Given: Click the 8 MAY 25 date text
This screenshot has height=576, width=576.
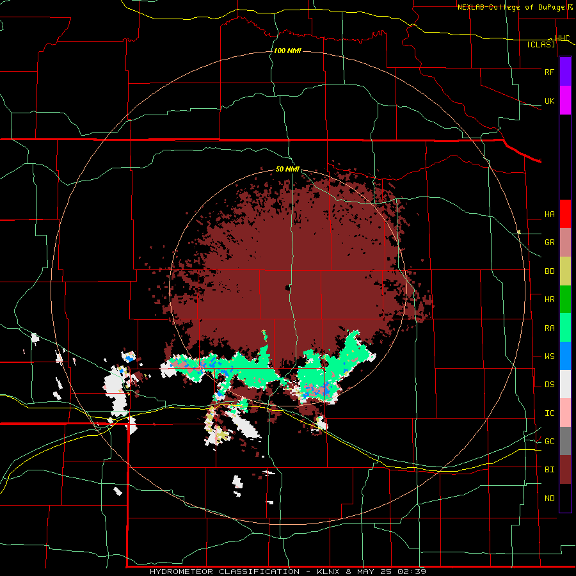Looking at the screenshot, I should (370, 572).
